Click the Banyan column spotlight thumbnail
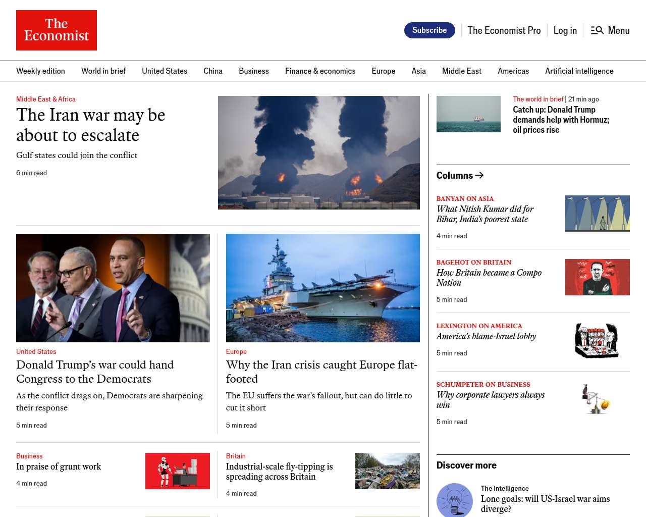This screenshot has width=646, height=517. 597,214
